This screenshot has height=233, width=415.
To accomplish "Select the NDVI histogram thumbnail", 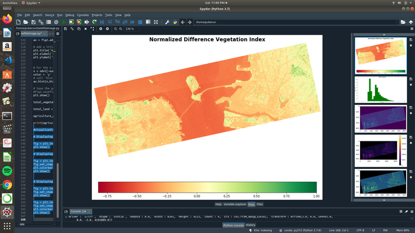I will [x=380, y=89].
